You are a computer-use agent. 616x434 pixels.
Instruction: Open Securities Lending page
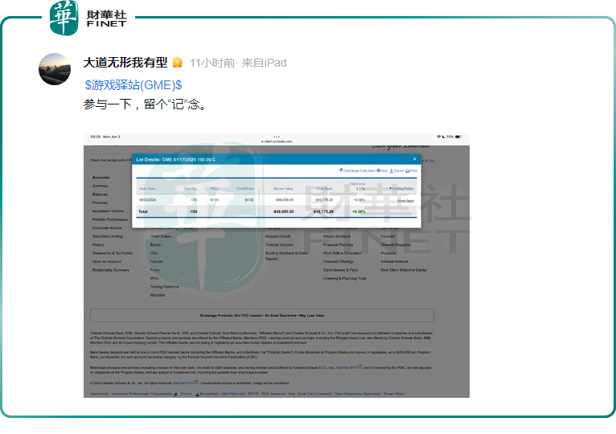pyautogui.click(x=107, y=236)
